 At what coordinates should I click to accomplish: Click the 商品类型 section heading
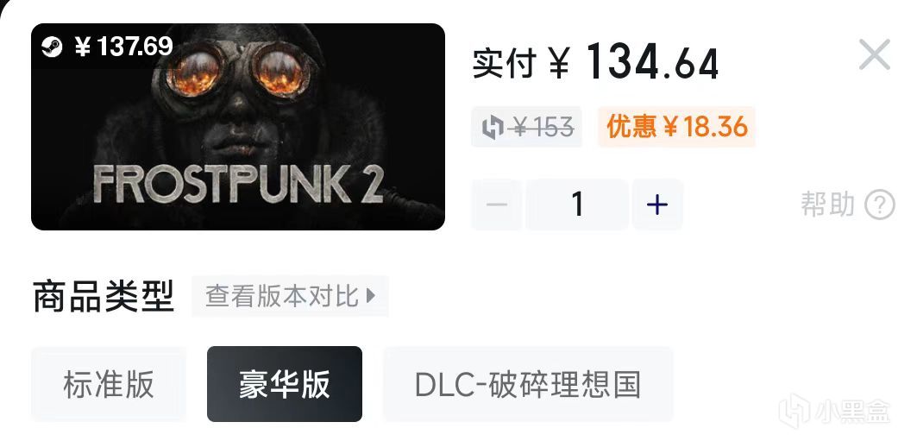(x=103, y=297)
